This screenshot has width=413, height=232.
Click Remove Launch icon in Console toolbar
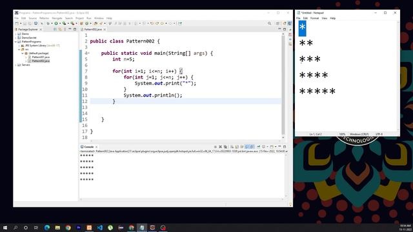[220, 147]
